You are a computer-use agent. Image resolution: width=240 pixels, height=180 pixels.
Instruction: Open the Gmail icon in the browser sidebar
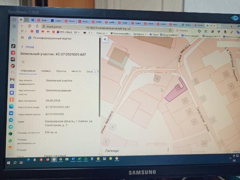coord(12,79)
